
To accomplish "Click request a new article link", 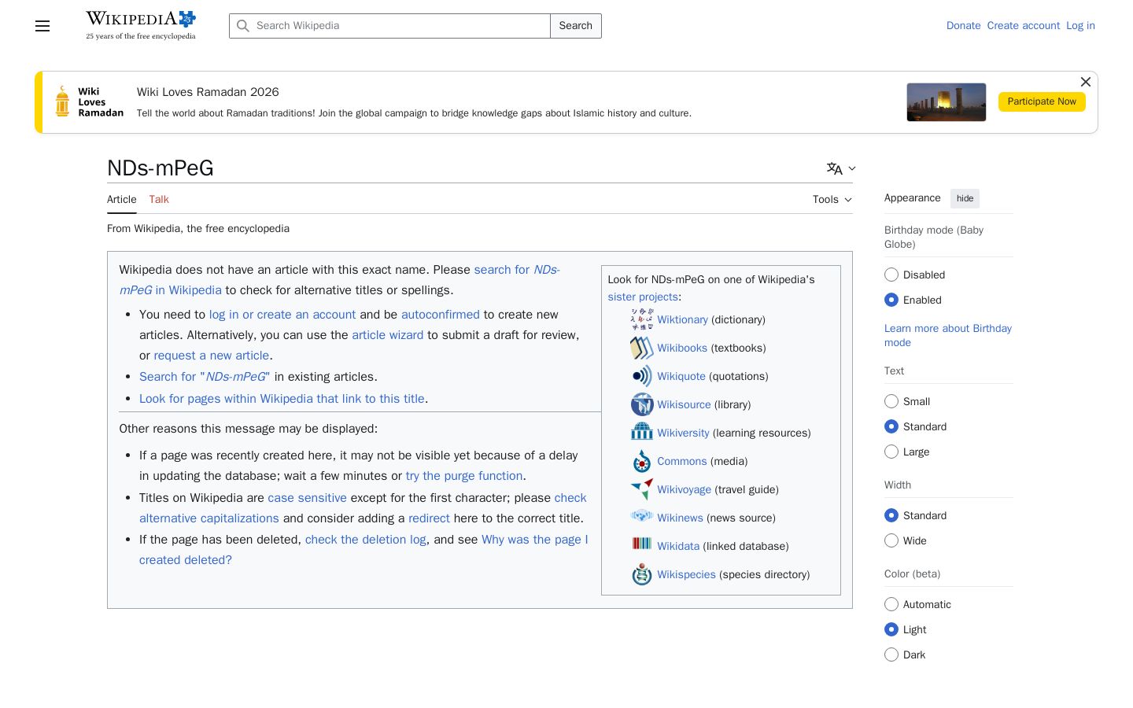I will [x=212, y=356].
